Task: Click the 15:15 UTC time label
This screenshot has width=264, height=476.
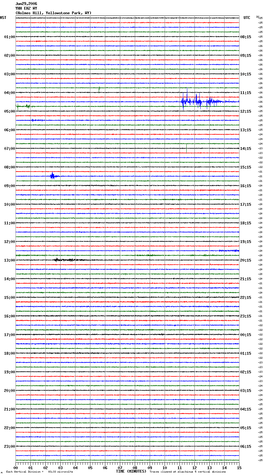Action: click(x=246, y=167)
